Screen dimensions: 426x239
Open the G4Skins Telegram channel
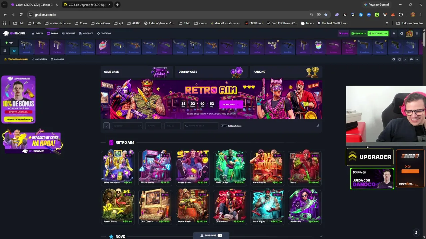417,59
